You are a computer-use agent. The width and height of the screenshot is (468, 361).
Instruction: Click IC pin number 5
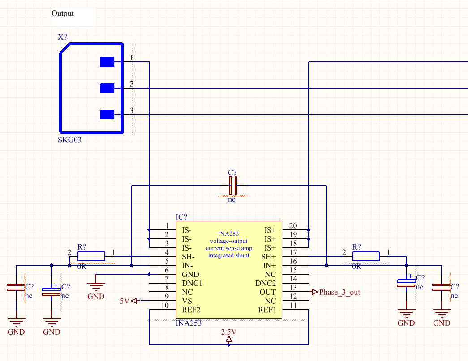pyautogui.click(x=167, y=261)
